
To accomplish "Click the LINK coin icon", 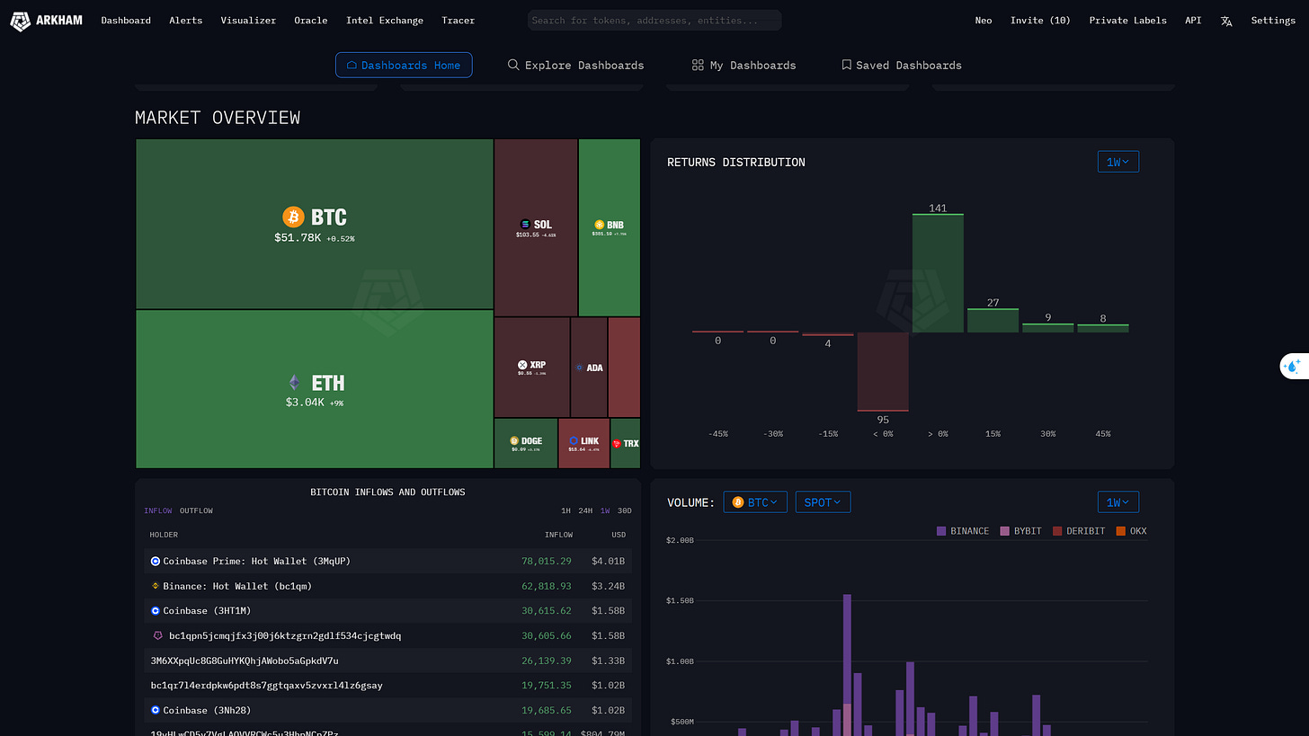I will (574, 441).
